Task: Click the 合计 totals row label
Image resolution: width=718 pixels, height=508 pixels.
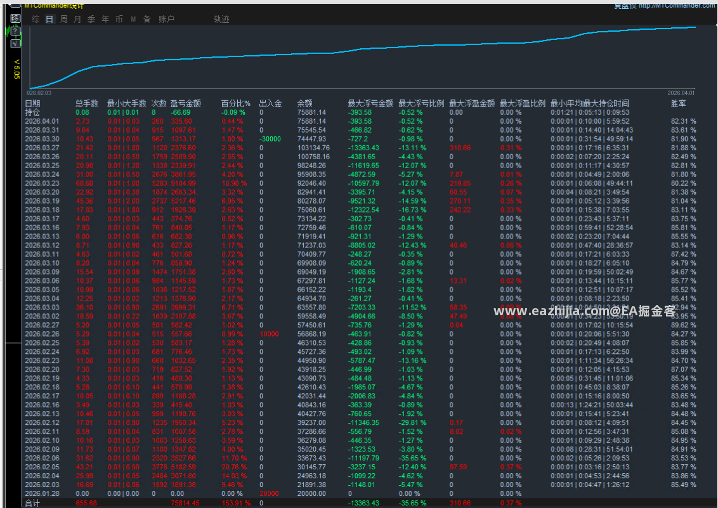Action: [x=32, y=504]
